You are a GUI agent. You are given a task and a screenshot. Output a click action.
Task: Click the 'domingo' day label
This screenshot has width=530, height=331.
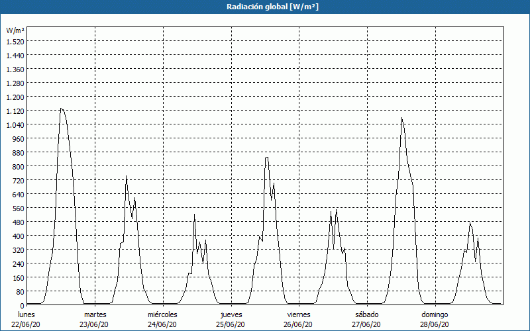pyautogui.click(x=435, y=315)
